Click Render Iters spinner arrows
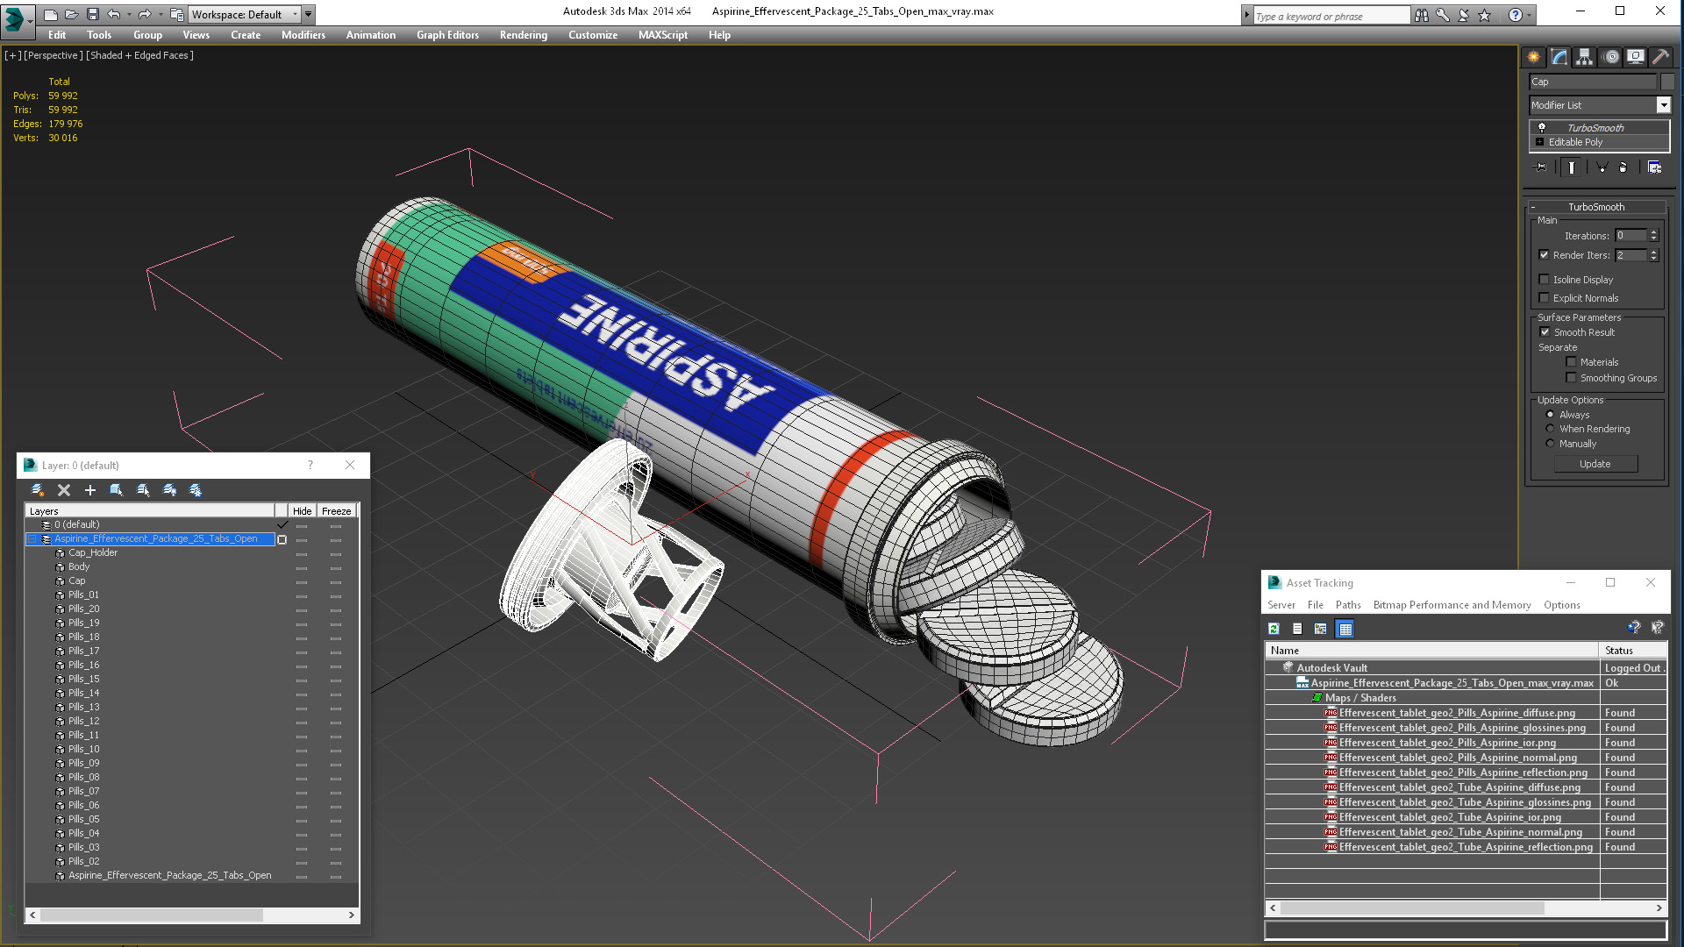The image size is (1684, 947). [x=1653, y=255]
